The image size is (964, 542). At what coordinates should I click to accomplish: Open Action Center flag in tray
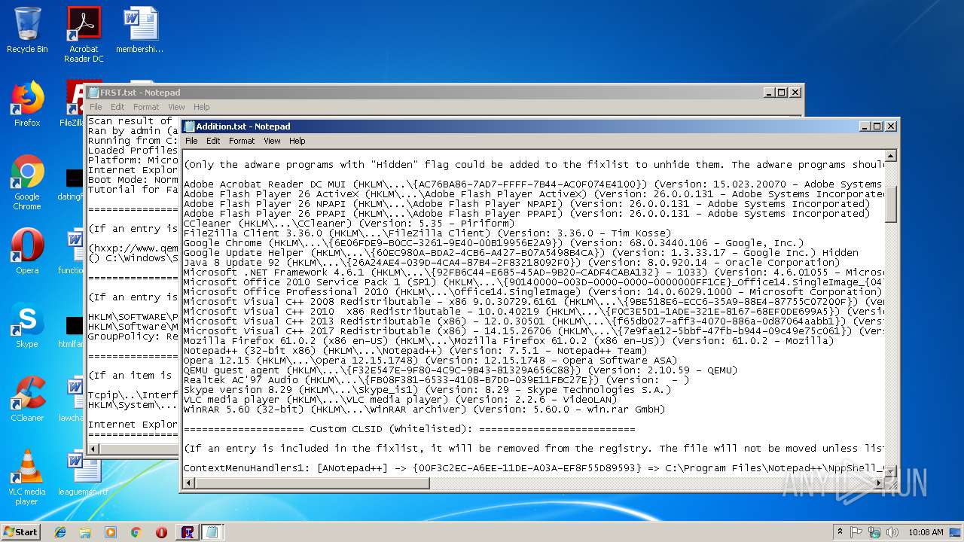tap(856, 531)
